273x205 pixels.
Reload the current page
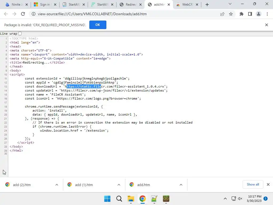(x=23, y=14)
